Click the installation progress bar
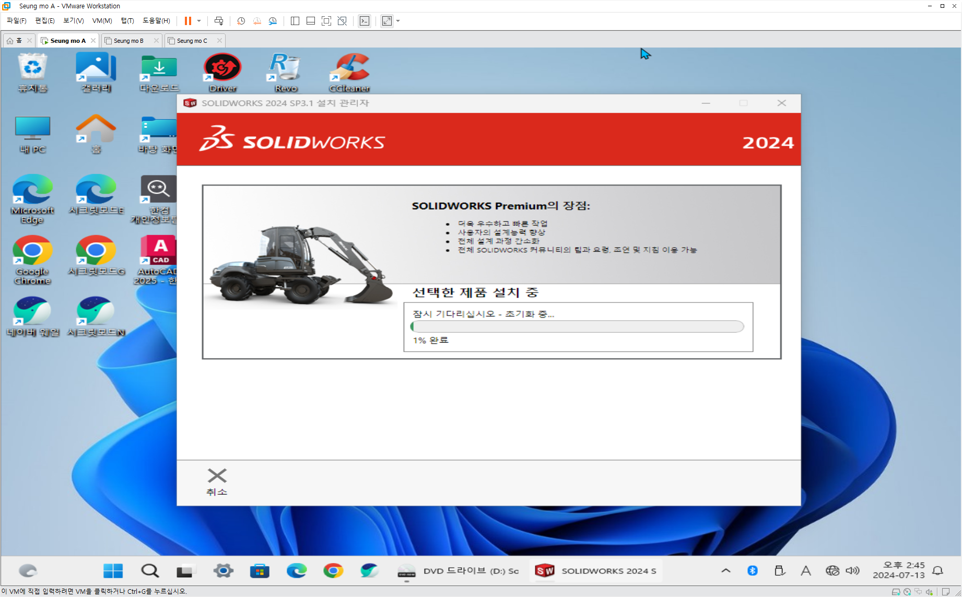 pyautogui.click(x=577, y=327)
